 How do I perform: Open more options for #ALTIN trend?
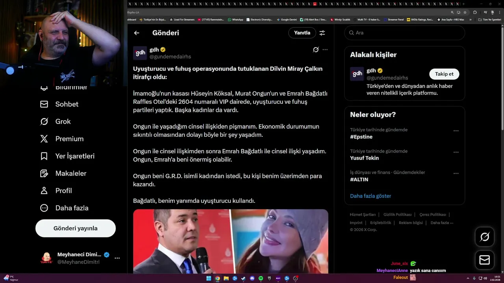tap(456, 173)
